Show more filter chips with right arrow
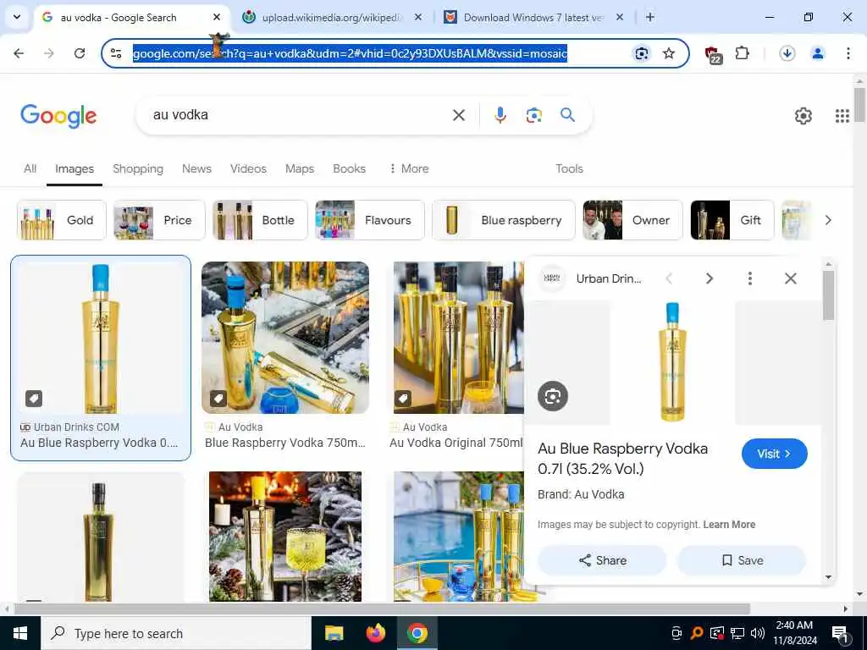The height and width of the screenshot is (650, 867). coord(828,220)
